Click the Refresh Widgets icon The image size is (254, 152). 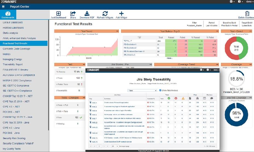point(105,14)
